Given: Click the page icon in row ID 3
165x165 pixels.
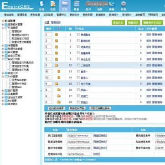Looking at the screenshot, I should click(57, 47).
